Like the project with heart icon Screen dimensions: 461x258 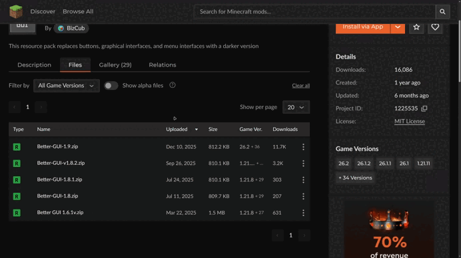click(435, 27)
